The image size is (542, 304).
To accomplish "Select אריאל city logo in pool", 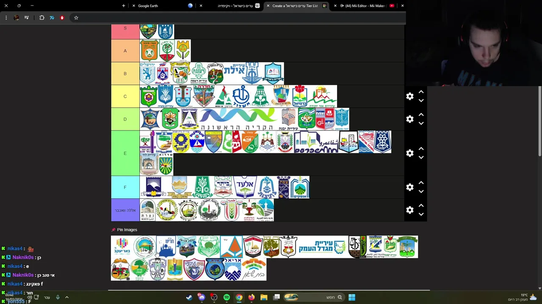I will (233, 269).
